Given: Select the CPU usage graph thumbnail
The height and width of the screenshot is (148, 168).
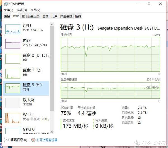Looking at the screenshot, I should [13, 29].
